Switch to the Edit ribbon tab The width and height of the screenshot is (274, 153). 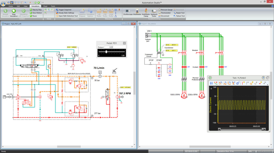coord(18,6)
